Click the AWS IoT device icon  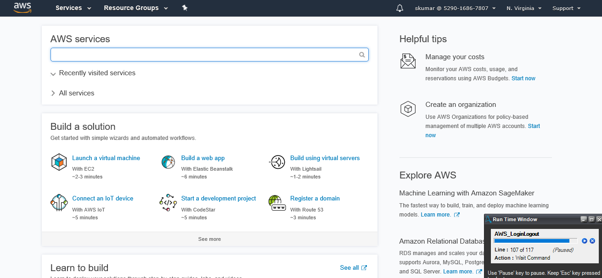point(59,202)
